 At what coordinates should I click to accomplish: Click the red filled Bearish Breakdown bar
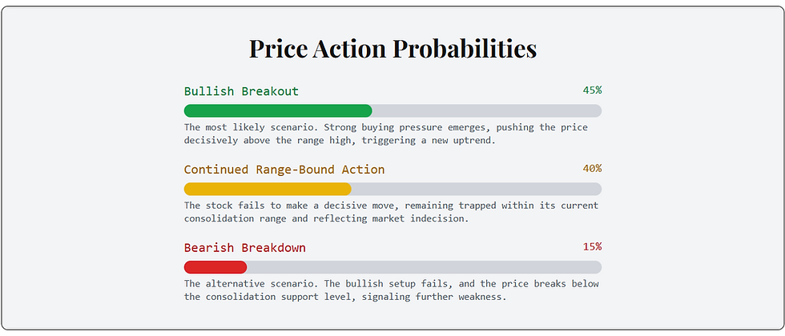pyautogui.click(x=215, y=267)
